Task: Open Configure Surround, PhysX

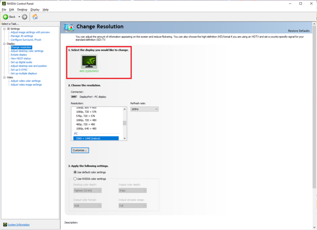Action: pos(26,40)
